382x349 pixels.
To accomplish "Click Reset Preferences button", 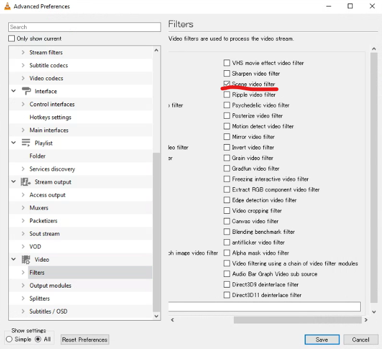I will pos(85,340).
